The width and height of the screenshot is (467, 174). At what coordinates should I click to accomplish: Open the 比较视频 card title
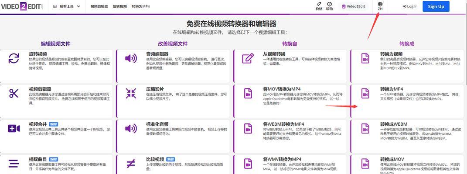pos(155,159)
